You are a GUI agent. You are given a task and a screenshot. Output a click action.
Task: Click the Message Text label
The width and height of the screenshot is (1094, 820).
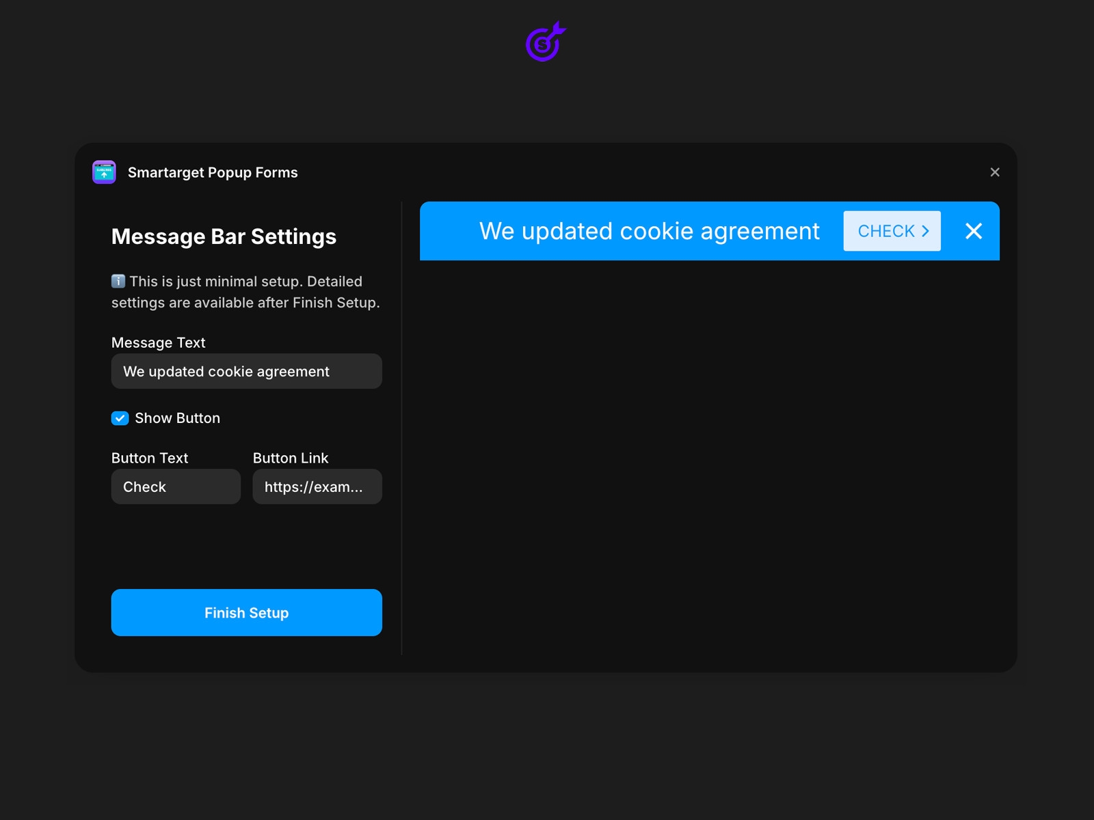[x=158, y=342]
